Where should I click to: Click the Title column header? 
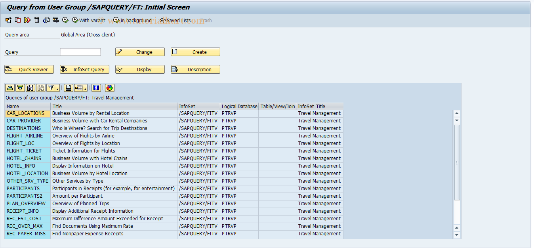click(x=114, y=106)
